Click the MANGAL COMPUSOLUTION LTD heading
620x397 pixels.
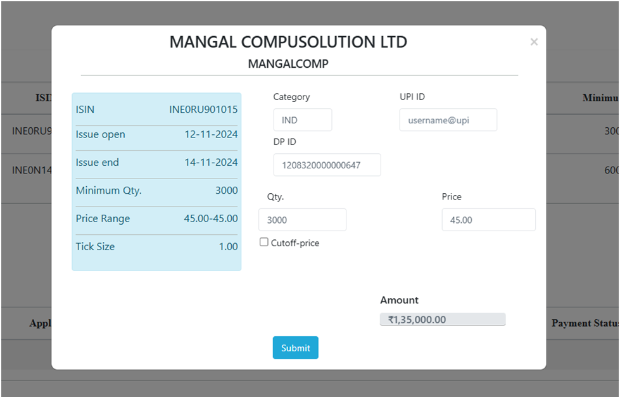coord(288,42)
